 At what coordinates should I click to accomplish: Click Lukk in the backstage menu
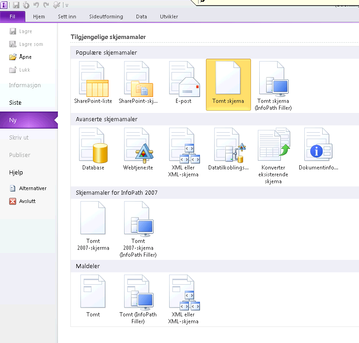point(20,70)
